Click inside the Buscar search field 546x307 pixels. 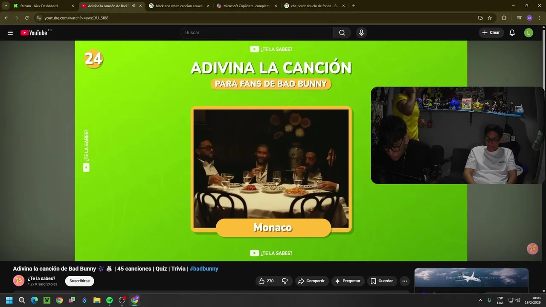257,33
